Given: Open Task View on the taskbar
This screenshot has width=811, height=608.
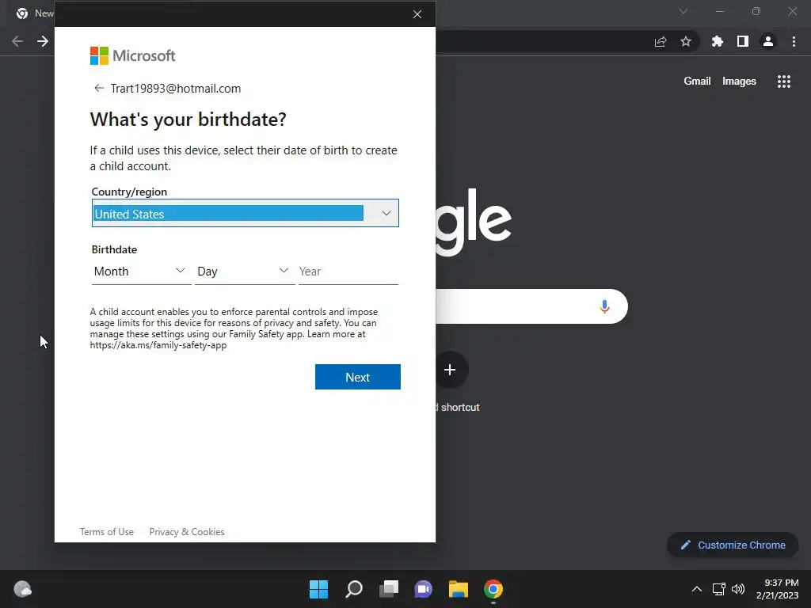Looking at the screenshot, I should click(x=389, y=589).
